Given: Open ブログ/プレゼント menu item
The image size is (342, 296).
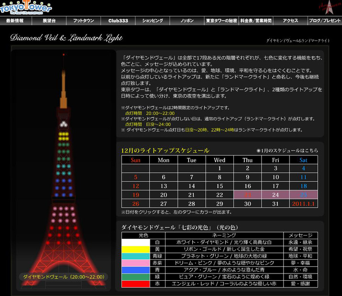Looking at the screenshot, I should pos(325,21).
